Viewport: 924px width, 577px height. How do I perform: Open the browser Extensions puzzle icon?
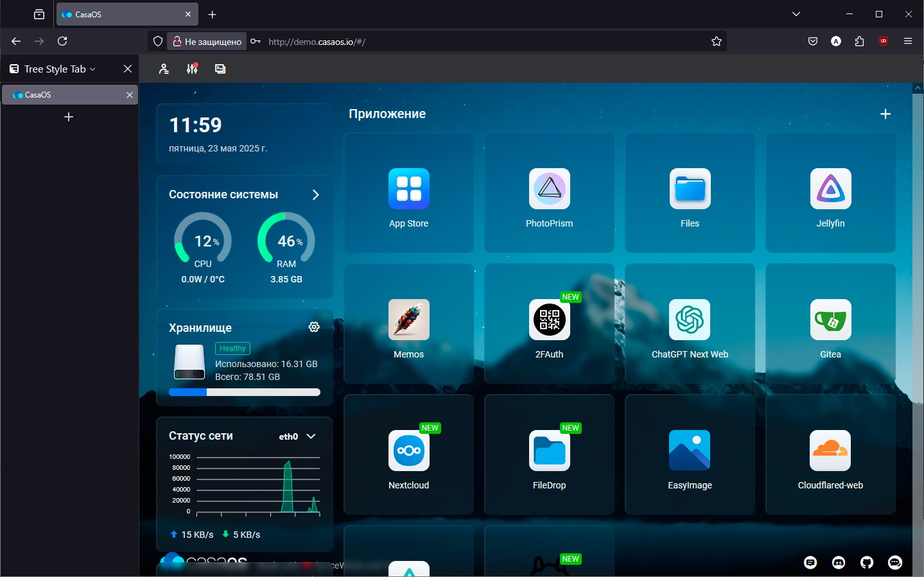tap(860, 41)
